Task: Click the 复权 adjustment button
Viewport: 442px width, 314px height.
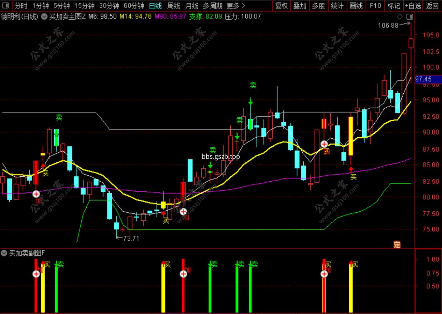Action: coord(282,6)
